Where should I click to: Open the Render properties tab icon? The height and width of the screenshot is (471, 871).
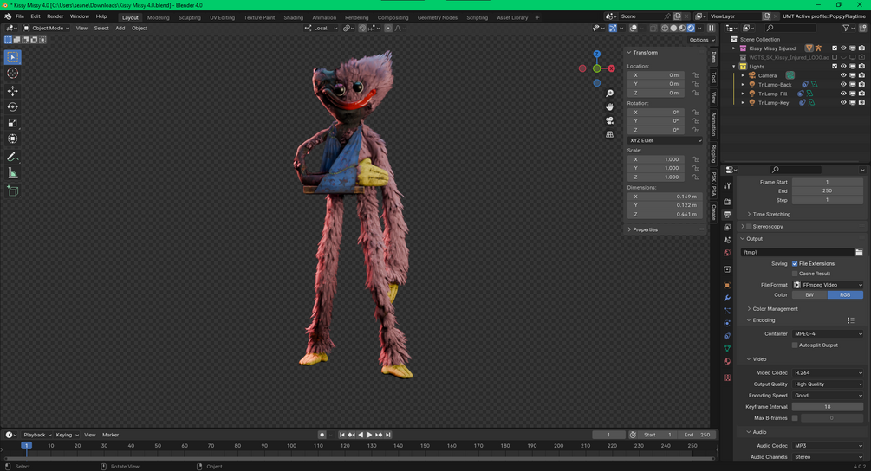[x=727, y=202]
